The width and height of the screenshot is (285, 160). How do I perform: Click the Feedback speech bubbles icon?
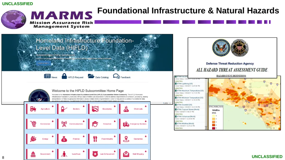pyautogui.click(x=116, y=76)
